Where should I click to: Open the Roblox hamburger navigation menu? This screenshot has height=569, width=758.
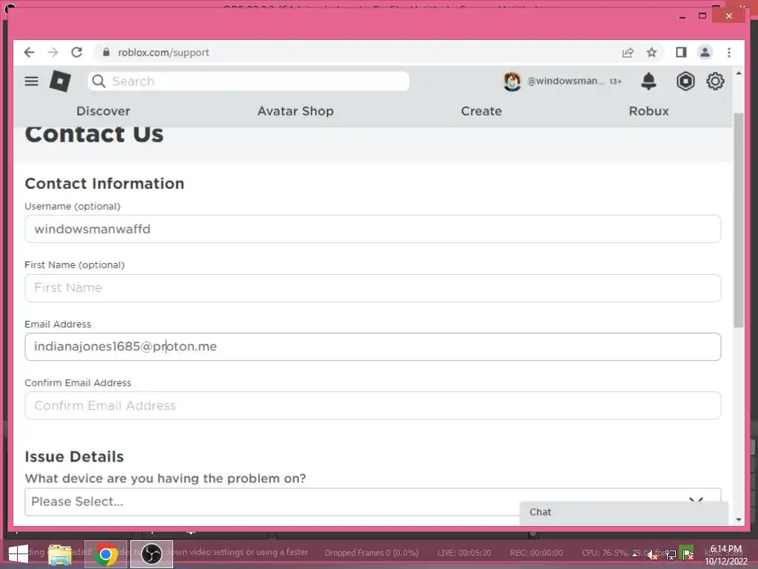31,81
